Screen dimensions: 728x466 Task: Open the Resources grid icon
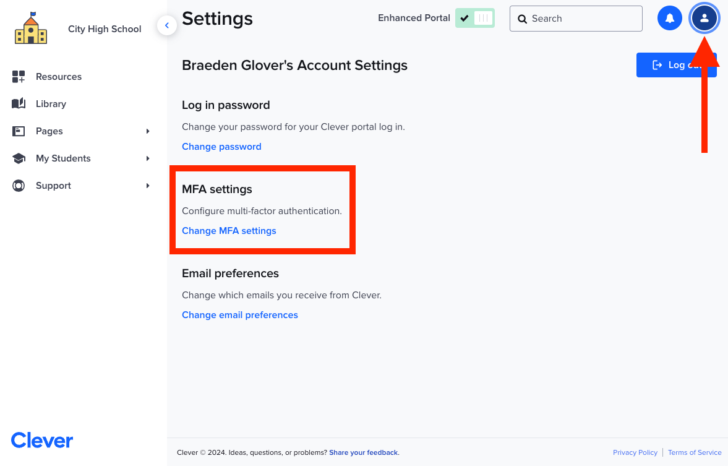point(18,76)
